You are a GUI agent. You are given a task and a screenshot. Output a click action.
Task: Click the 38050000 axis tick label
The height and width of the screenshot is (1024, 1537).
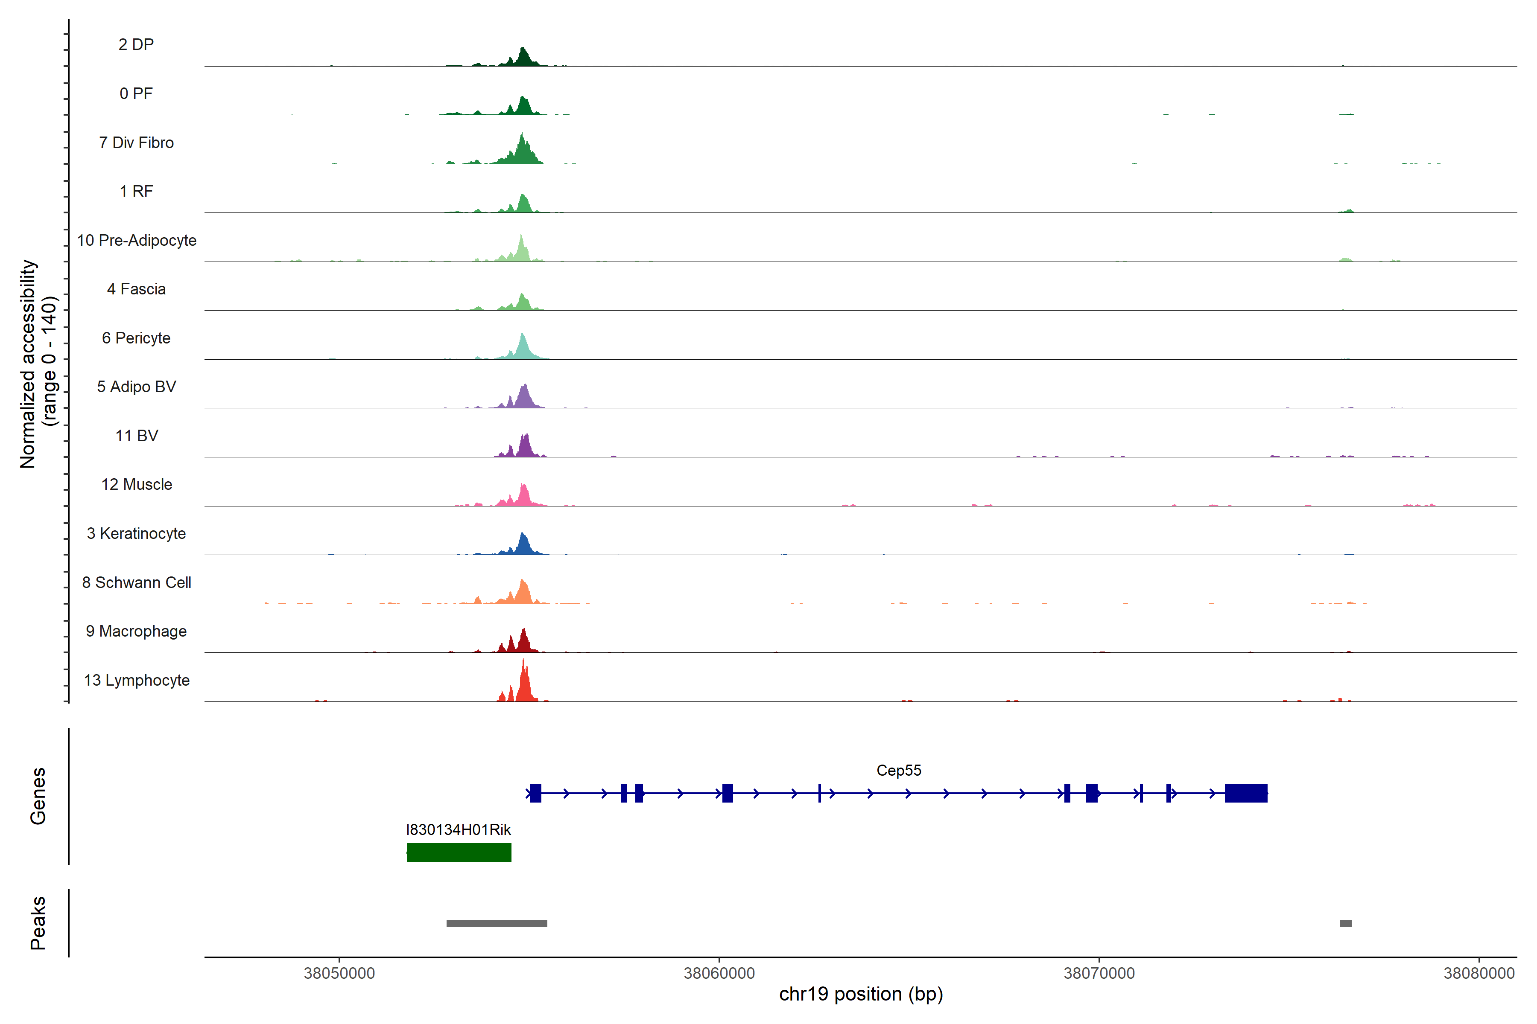[339, 973]
